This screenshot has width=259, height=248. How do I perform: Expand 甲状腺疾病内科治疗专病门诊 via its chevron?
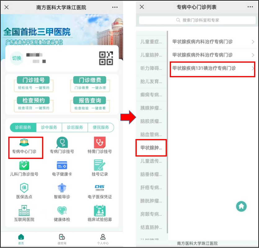coord(253,42)
